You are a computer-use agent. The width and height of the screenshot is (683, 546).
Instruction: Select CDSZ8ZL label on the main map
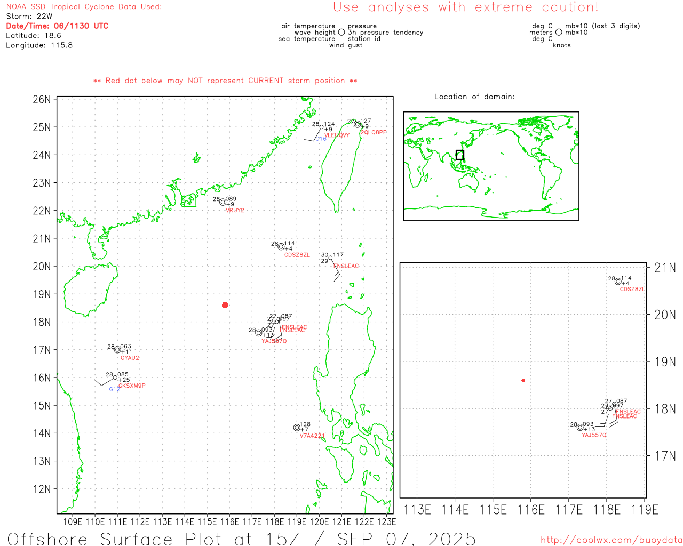tap(297, 255)
